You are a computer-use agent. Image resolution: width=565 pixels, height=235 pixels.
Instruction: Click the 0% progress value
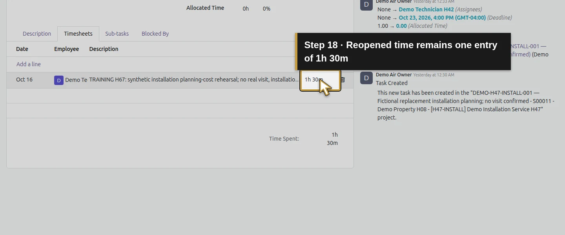tap(266, 9)
